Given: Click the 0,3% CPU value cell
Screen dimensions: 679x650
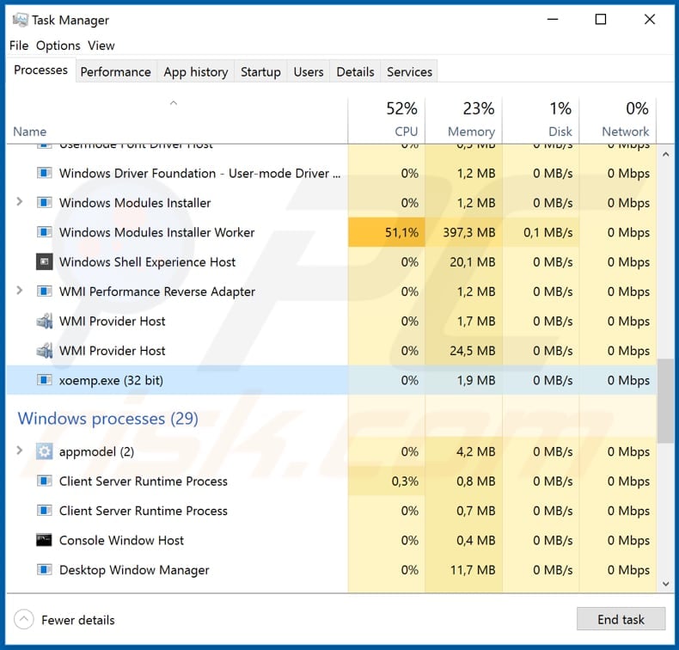Looking at the screenshot, I should click(386, 481).
